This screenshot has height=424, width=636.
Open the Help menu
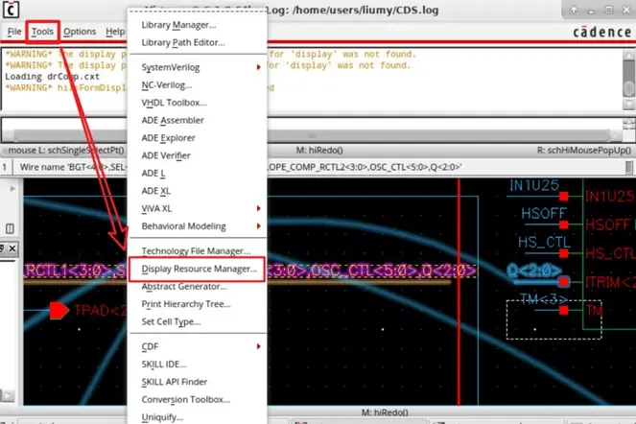[x=115, y=32]
